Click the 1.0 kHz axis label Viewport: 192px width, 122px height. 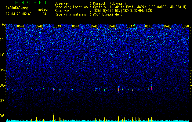point(2,55)
